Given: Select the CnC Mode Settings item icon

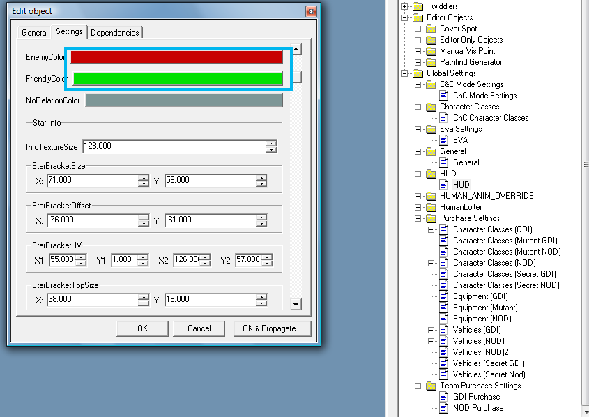Looking at the screenshot, I should pos(444,96).
